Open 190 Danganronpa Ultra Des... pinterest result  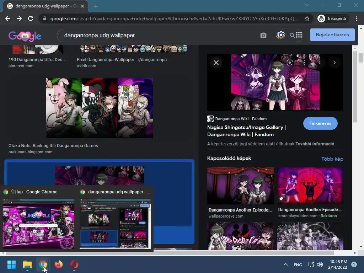(37, 60)
